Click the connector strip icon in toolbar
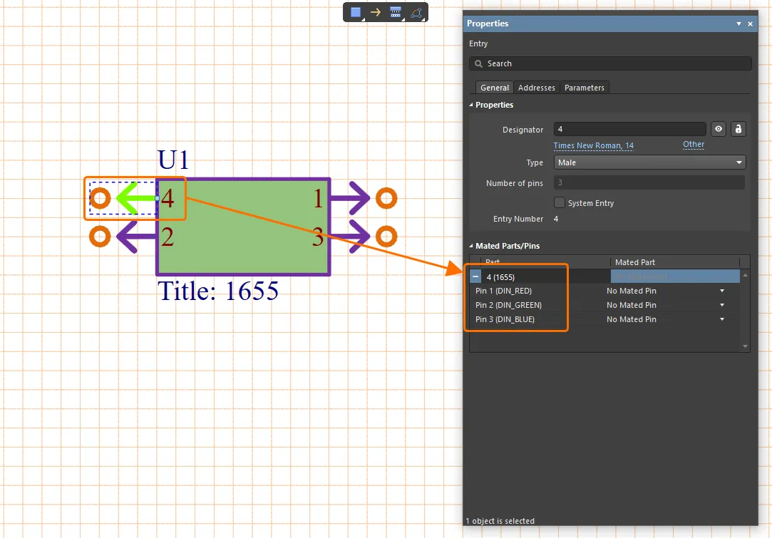The image size is (772, 538). pos(396,12)
